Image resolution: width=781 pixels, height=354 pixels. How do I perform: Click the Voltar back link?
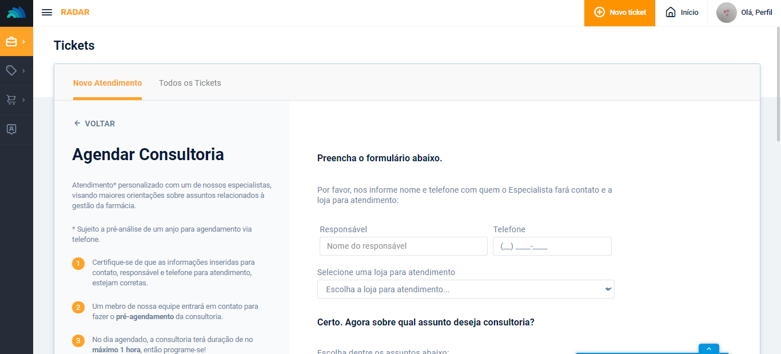pos(95,124)
